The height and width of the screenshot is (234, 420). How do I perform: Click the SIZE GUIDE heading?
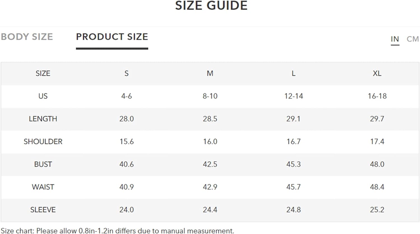click(211, 5)
